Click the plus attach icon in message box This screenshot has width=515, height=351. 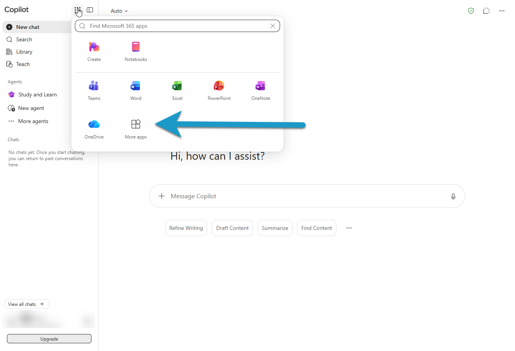tap(162, 196)
